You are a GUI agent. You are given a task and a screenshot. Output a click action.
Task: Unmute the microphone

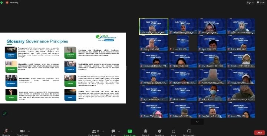pos(6,132)
